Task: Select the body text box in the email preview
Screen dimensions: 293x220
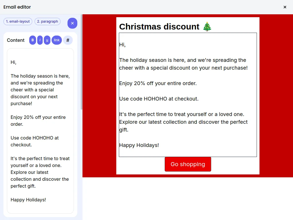Action: 188,95
